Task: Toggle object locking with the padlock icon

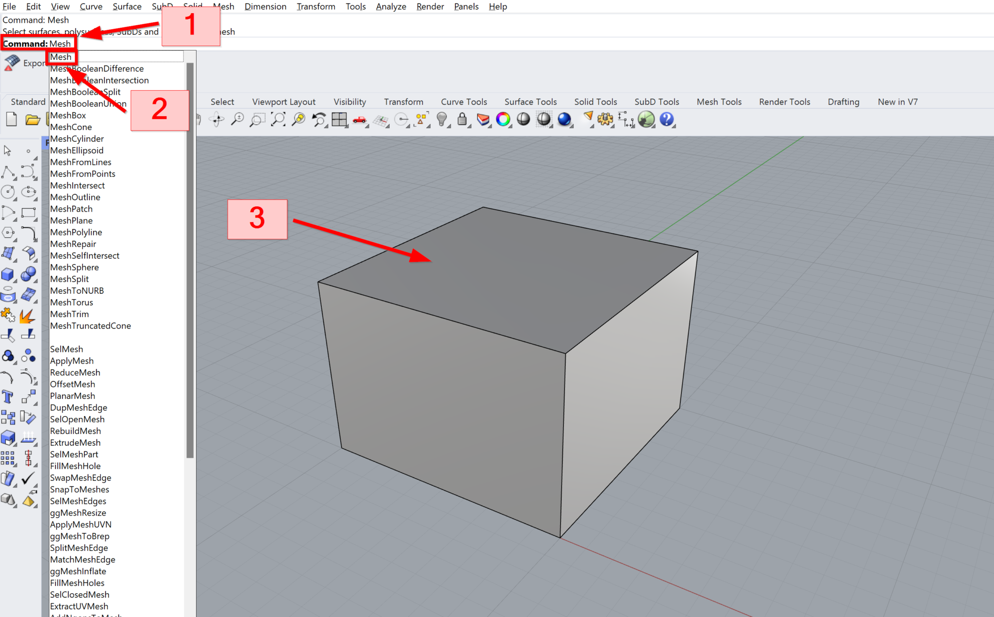Action: tap(461, 120)
